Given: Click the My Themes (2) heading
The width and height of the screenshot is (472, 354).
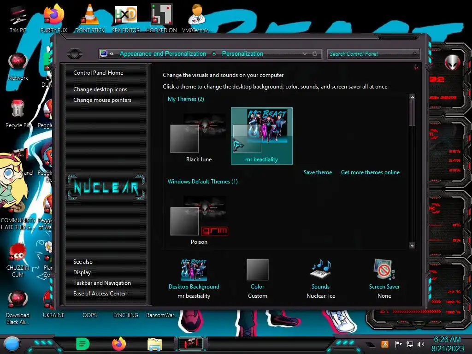Looking at the screenshot, I should [186, 99].
